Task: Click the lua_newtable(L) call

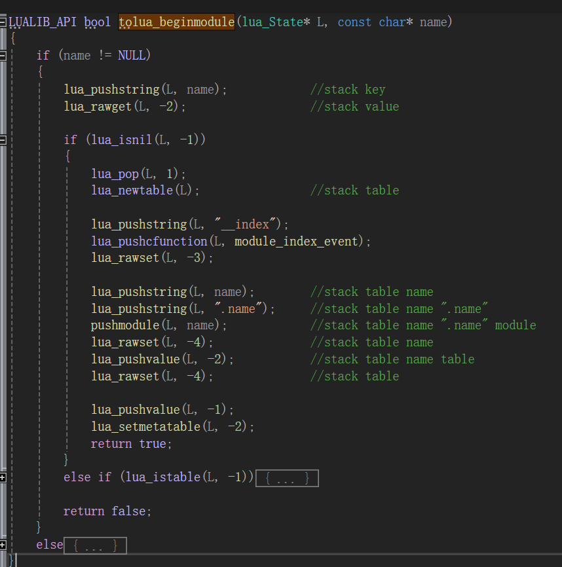Action: (145, 191)
